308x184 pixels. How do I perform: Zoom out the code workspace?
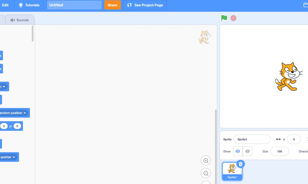pos(206,173)
